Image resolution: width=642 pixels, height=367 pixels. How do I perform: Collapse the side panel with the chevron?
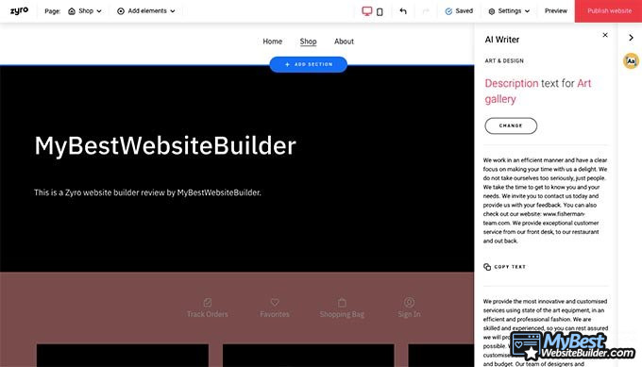631,38
